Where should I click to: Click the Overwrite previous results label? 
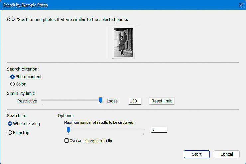[91, 141]
